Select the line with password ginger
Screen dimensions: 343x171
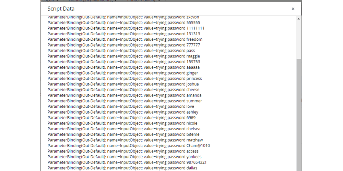click(x=123, y=73)
